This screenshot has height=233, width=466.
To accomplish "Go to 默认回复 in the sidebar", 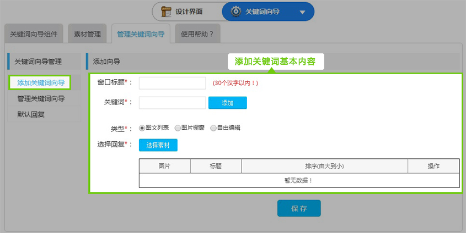I will (31, 115).
